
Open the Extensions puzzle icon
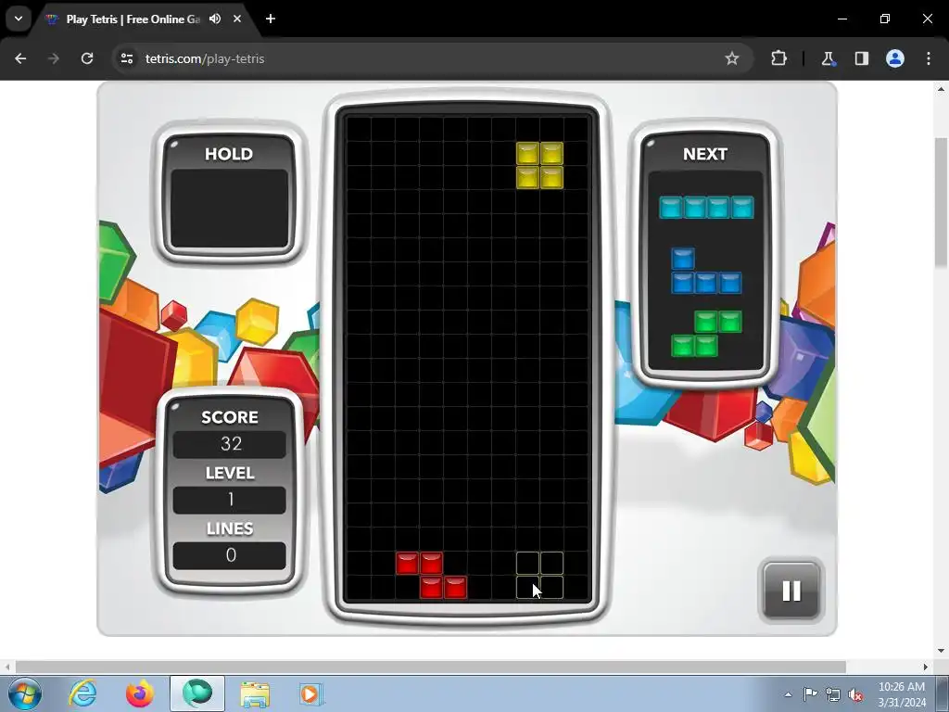click(778, 58)
